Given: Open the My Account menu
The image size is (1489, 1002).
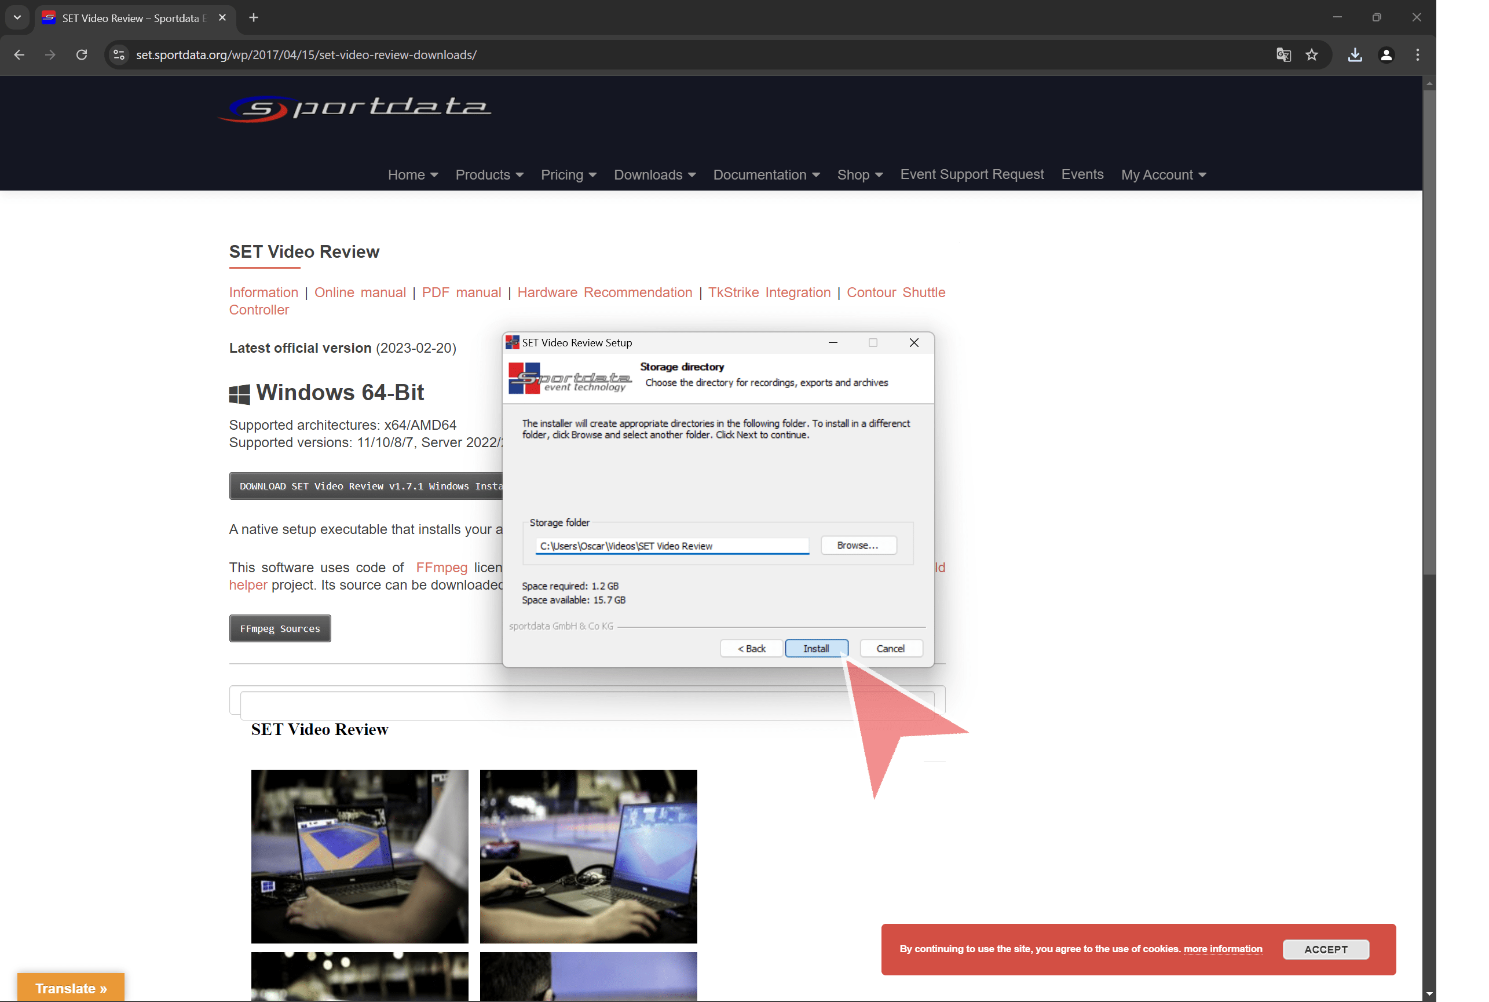Looking at the screenshot, I should [1163, 174].
